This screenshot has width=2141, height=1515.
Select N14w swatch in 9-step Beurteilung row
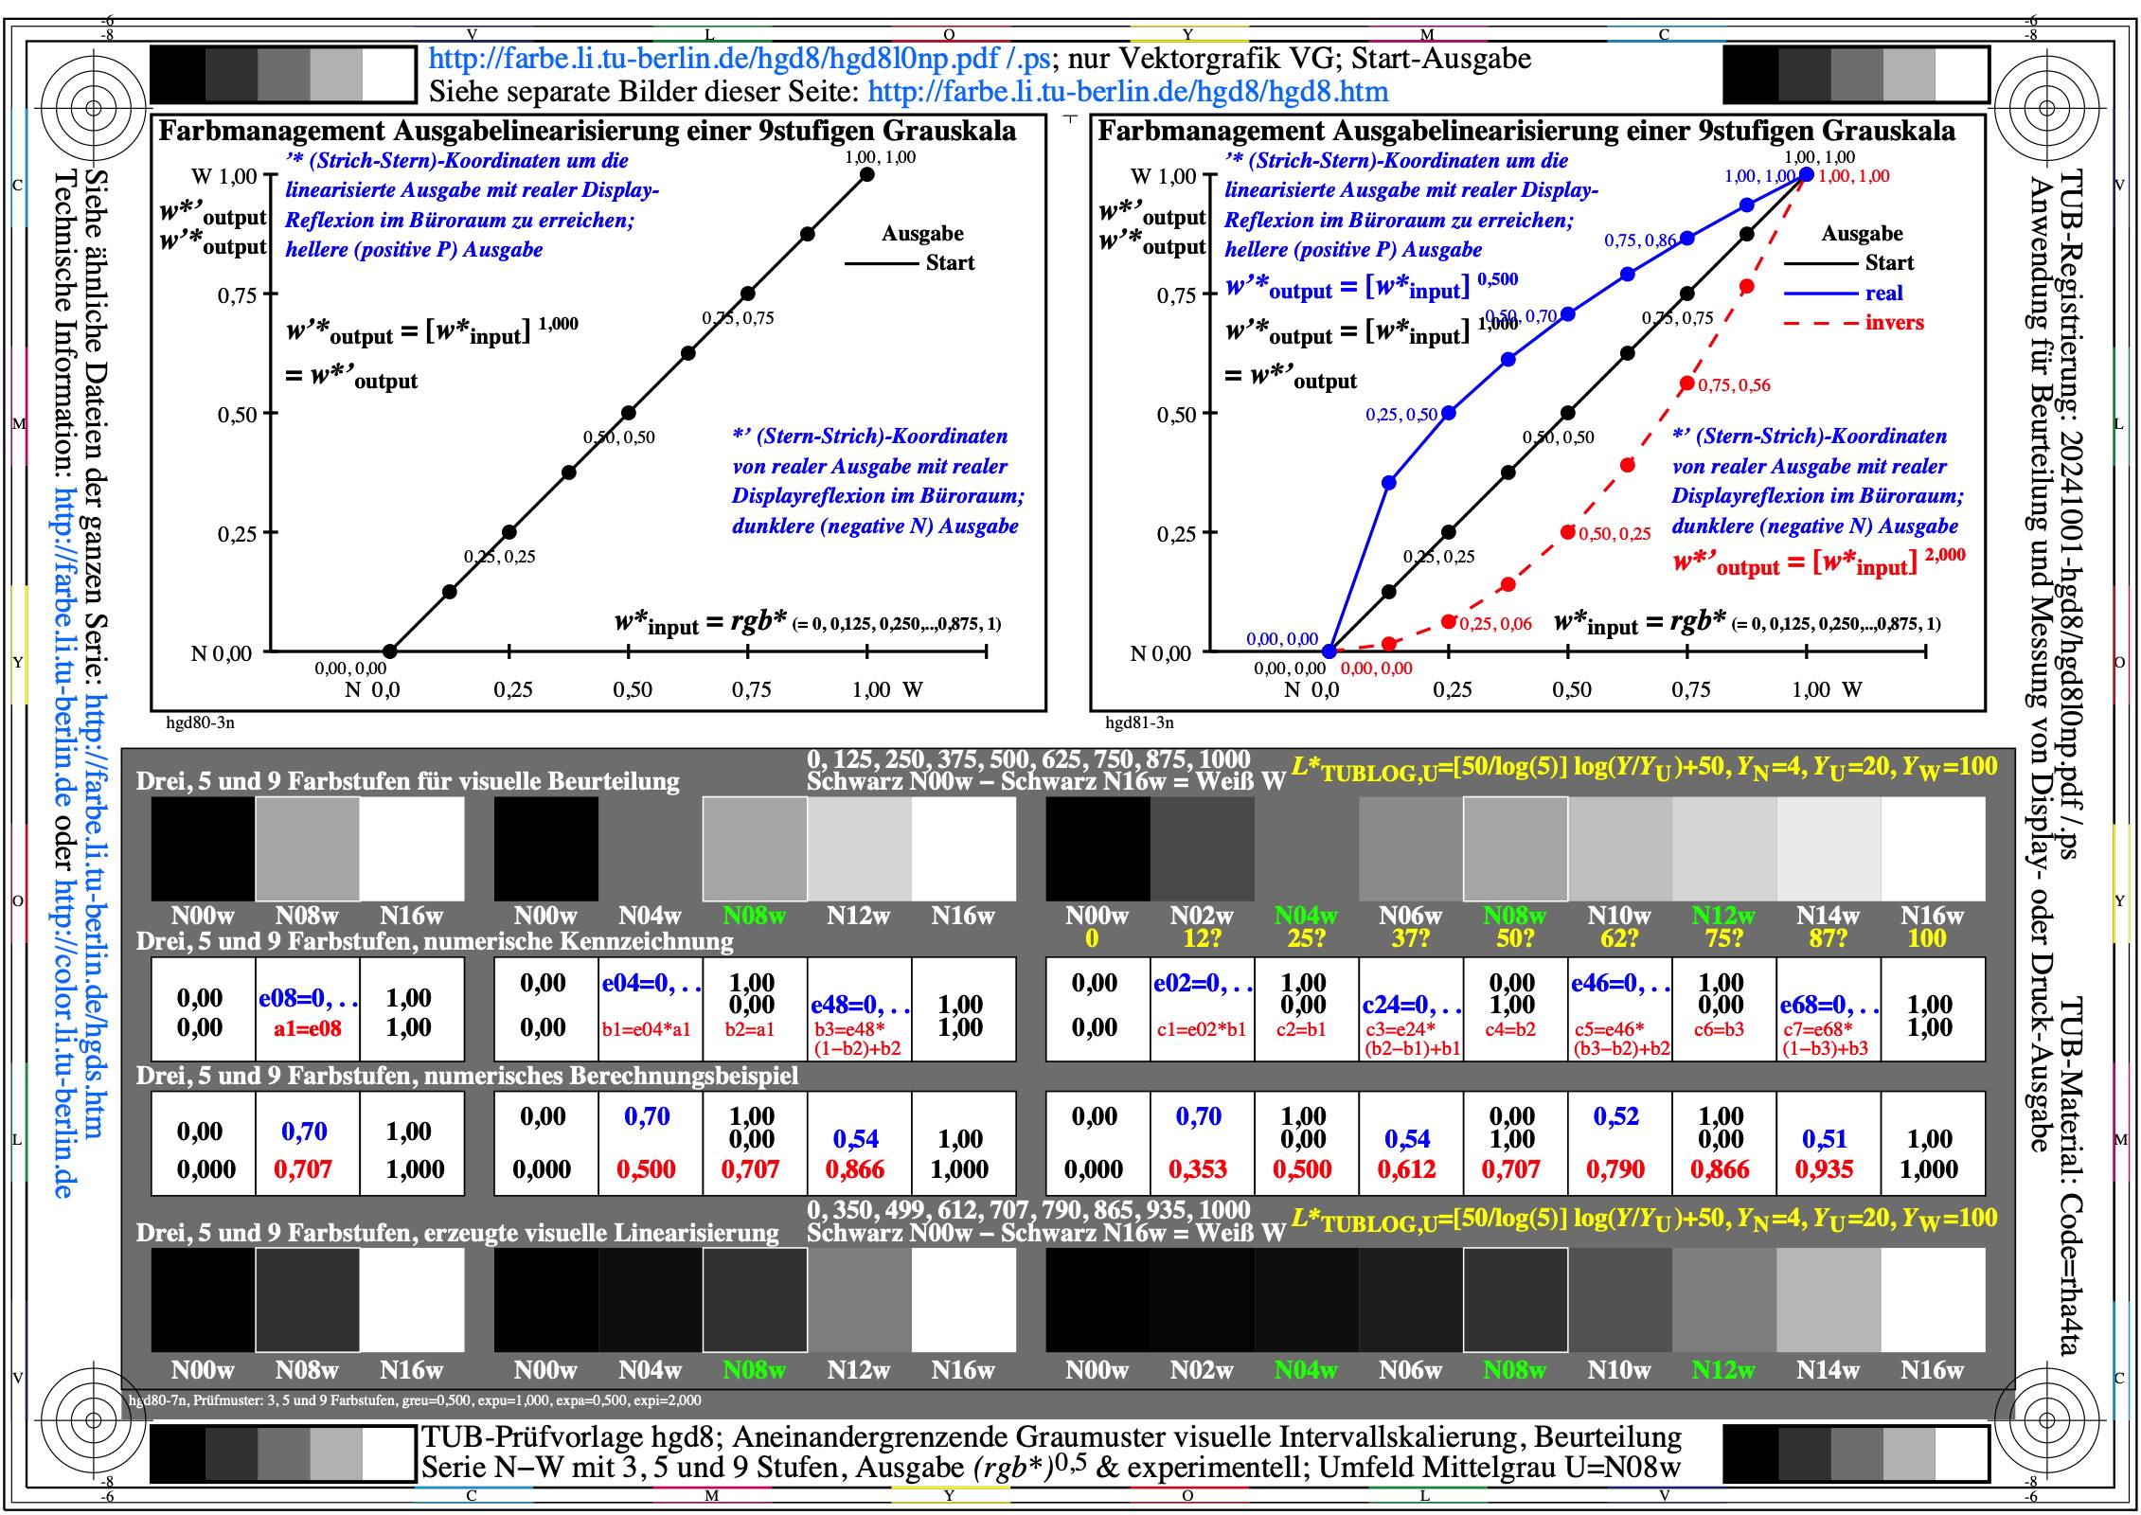tap(1829, 848)
